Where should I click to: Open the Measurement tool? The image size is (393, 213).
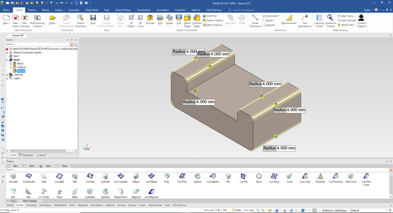tap(289, 19)
